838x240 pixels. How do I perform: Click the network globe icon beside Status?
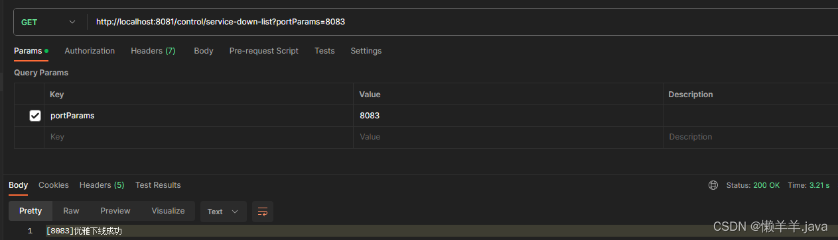[713, 185]
